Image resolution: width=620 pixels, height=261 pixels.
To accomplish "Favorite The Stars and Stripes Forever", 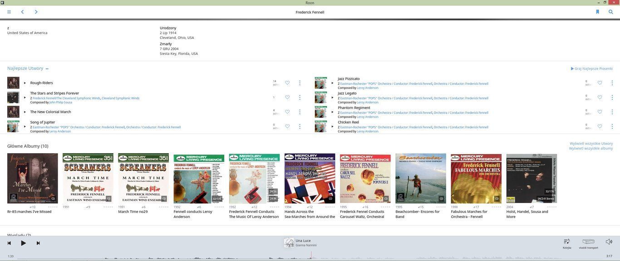I will click(x=287, y=97).
